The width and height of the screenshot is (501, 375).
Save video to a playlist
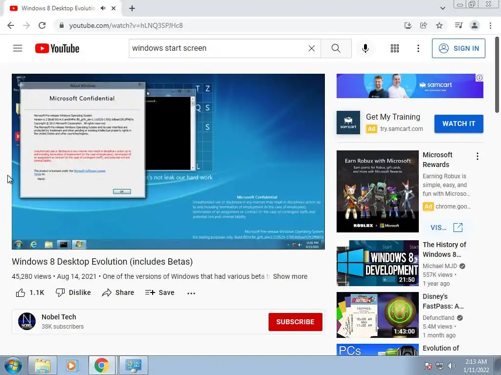click(x=159, y=292)
